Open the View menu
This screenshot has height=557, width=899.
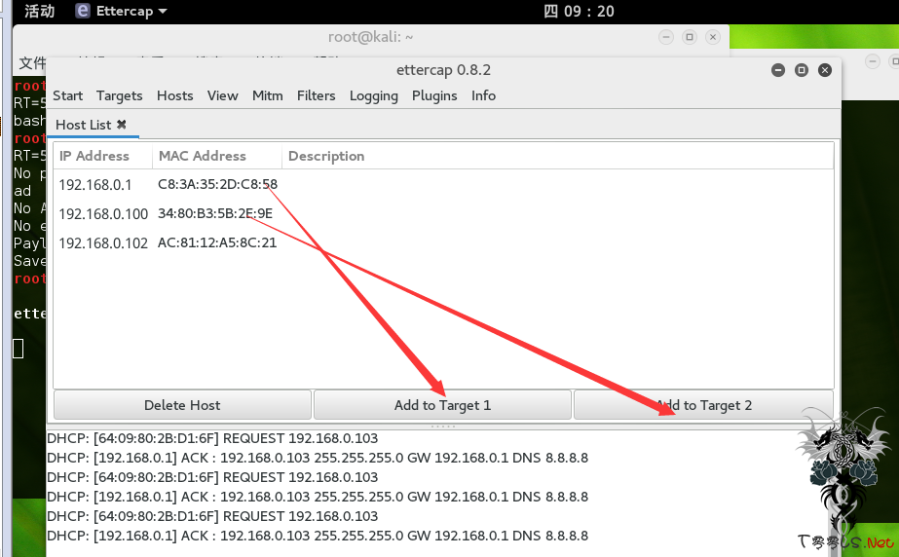point(222,95)
